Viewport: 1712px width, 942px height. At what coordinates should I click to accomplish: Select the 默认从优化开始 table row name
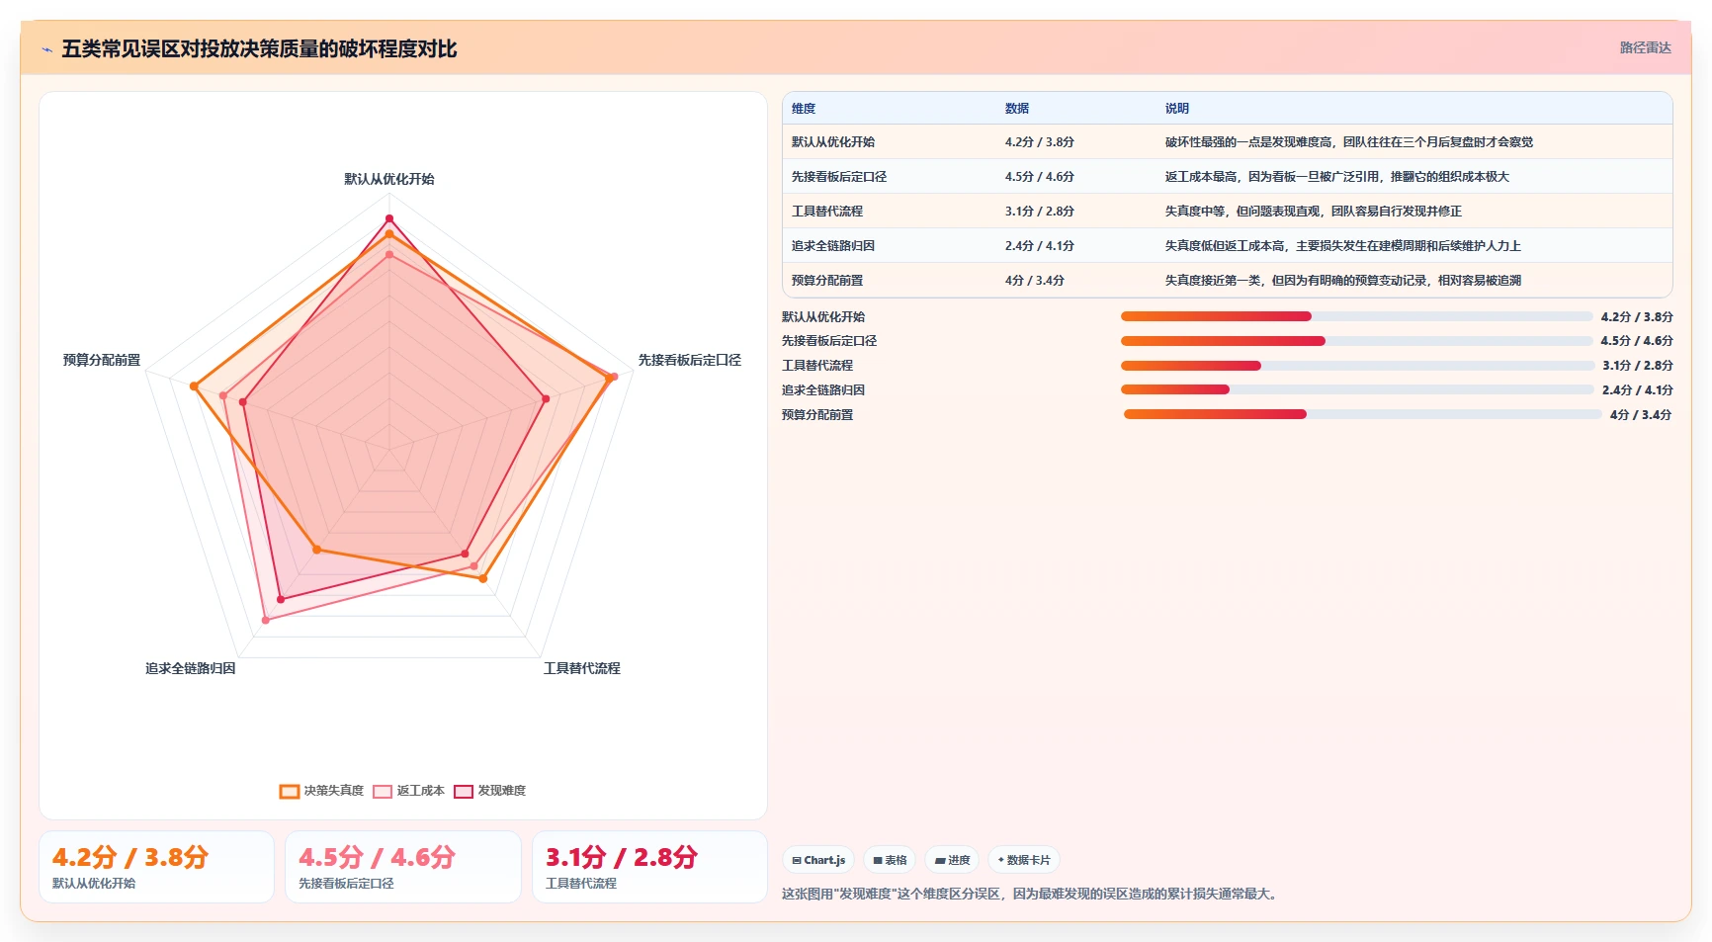(833, 142)
